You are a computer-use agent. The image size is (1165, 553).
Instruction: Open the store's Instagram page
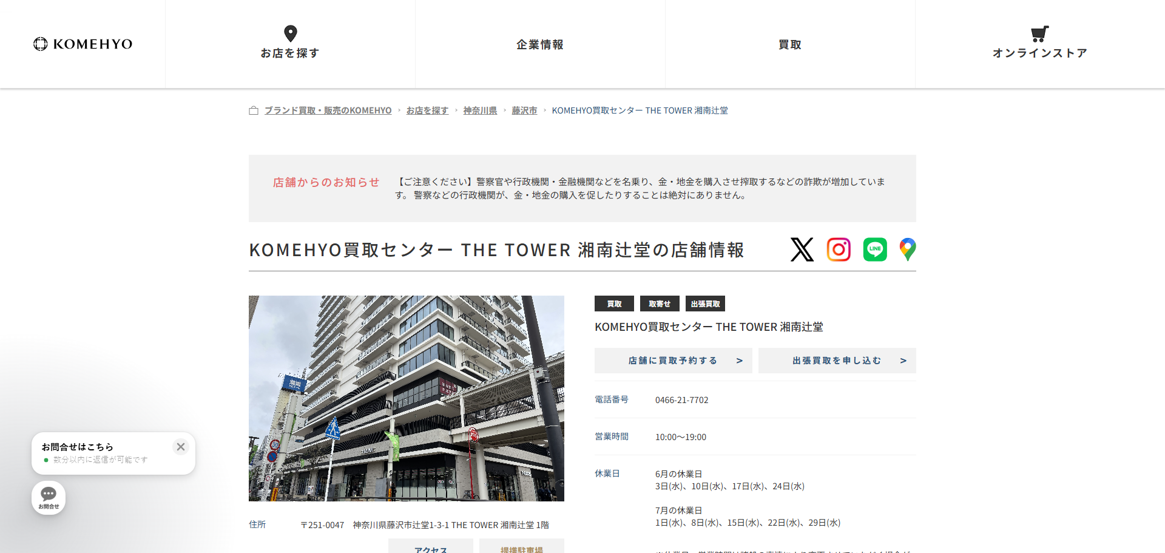point(839,249)
